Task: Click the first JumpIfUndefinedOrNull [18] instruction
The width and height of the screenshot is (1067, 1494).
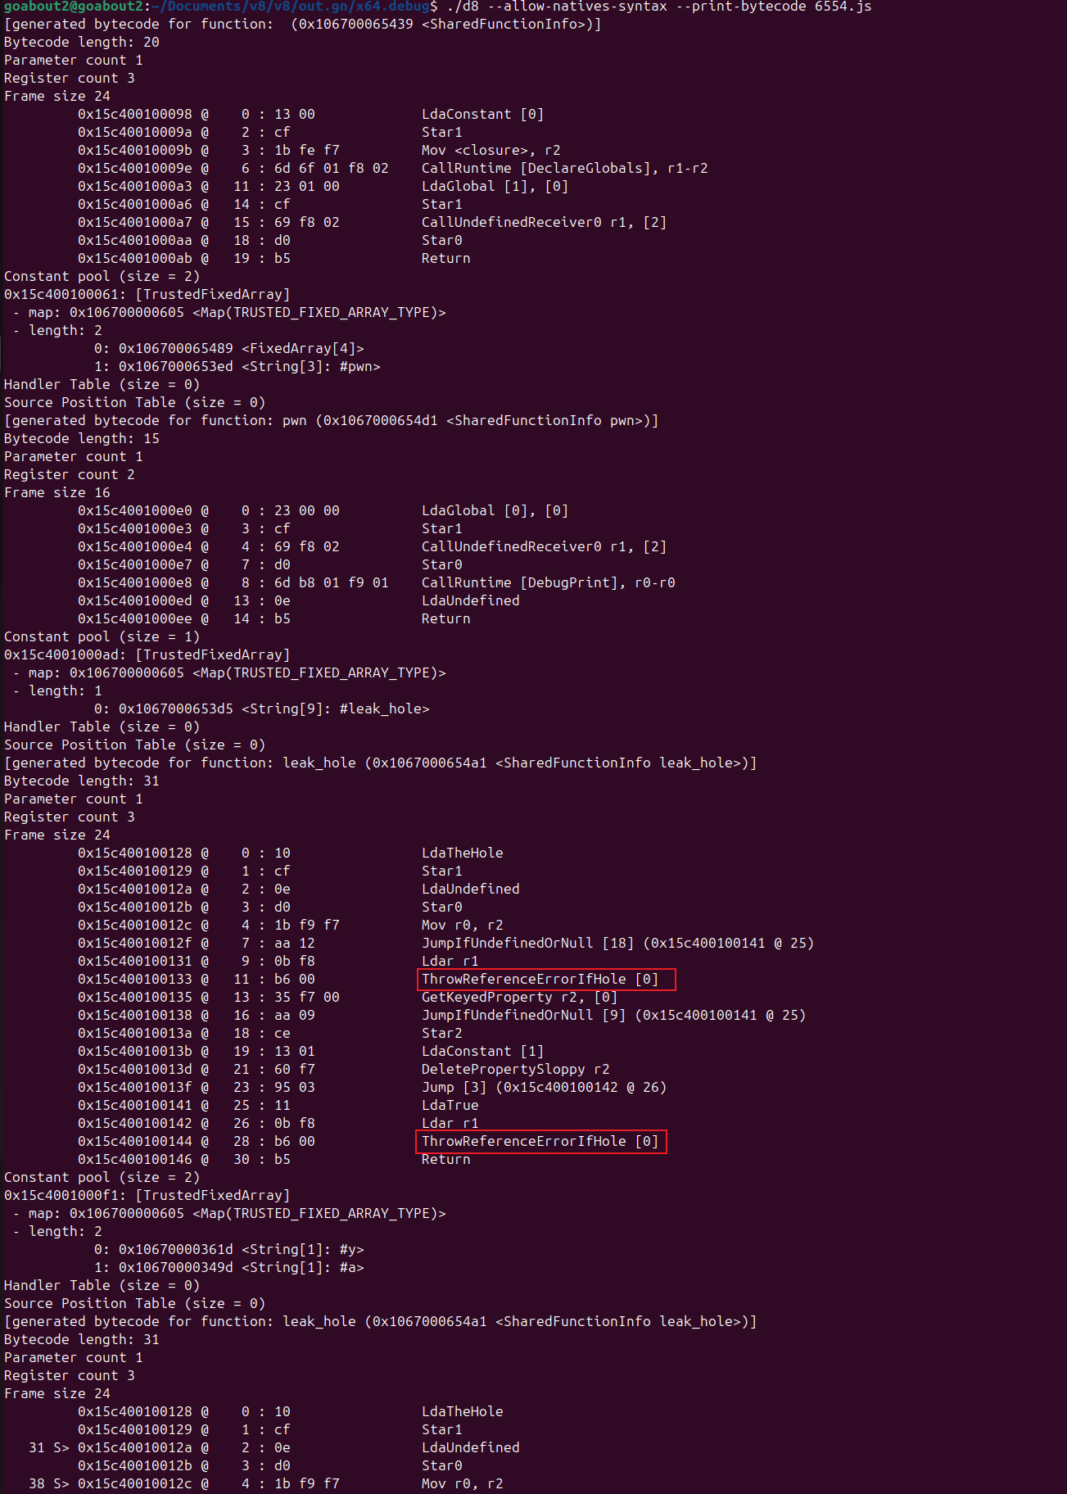Action: click(618, 943)
